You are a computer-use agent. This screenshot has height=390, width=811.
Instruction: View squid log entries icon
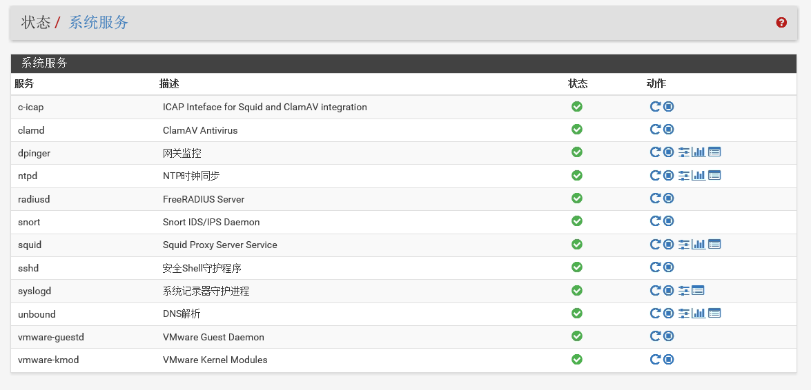[x=714, y=245]
